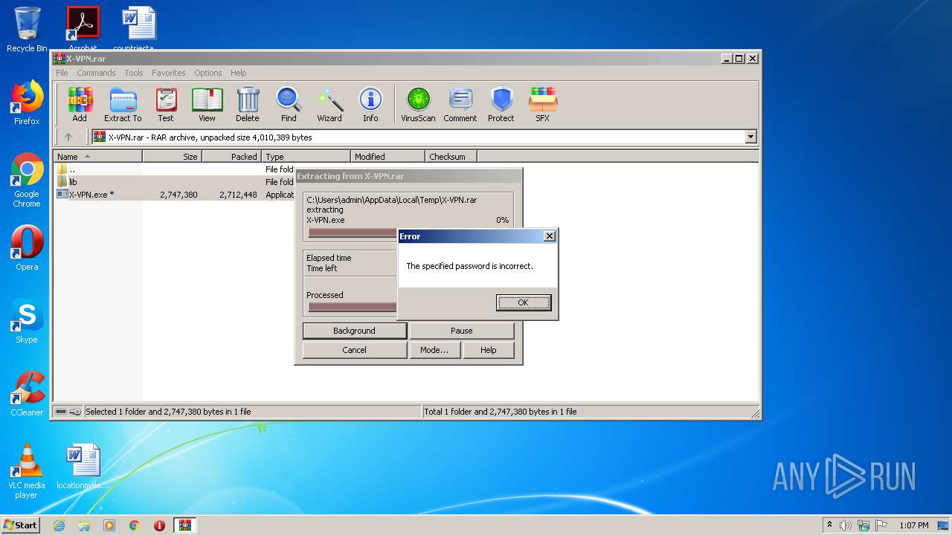Expand the archive path dropdown arrow
The width and height of the screenshot is (952, 535).
pyautogui.click(x=750, y=137)
